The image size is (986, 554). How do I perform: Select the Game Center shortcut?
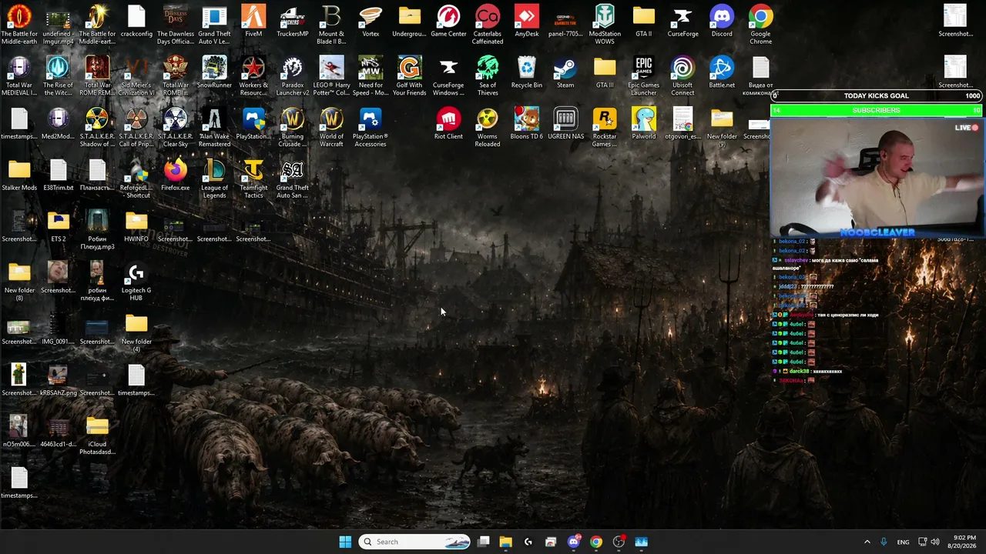[x=448, y=22]
